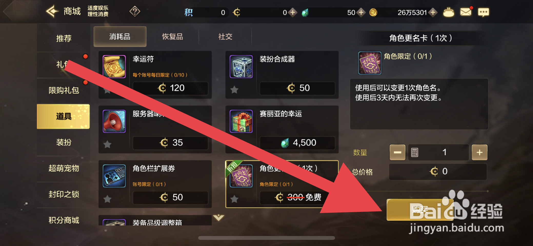
Task: Add more green gems with plus icon
Action: (361, 12)
